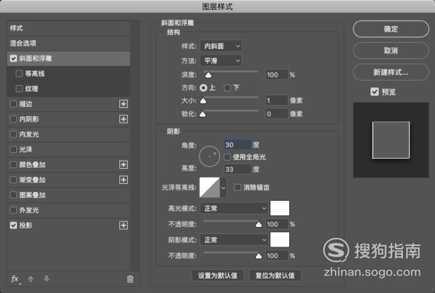The height and width of the screenshot is (293, 435).
Task: Open the 阴影模式 color swatch
Action: pyautogui.click(x=280, y=240)
